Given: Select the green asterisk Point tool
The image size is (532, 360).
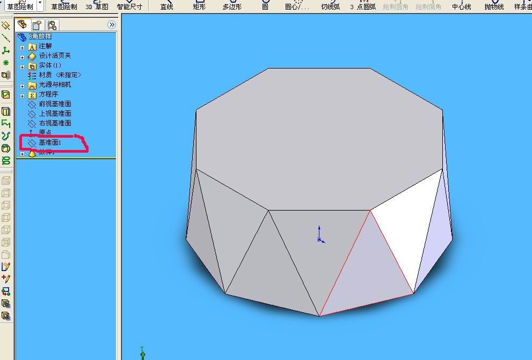Looking at the screenshot, I should [6, 63].
